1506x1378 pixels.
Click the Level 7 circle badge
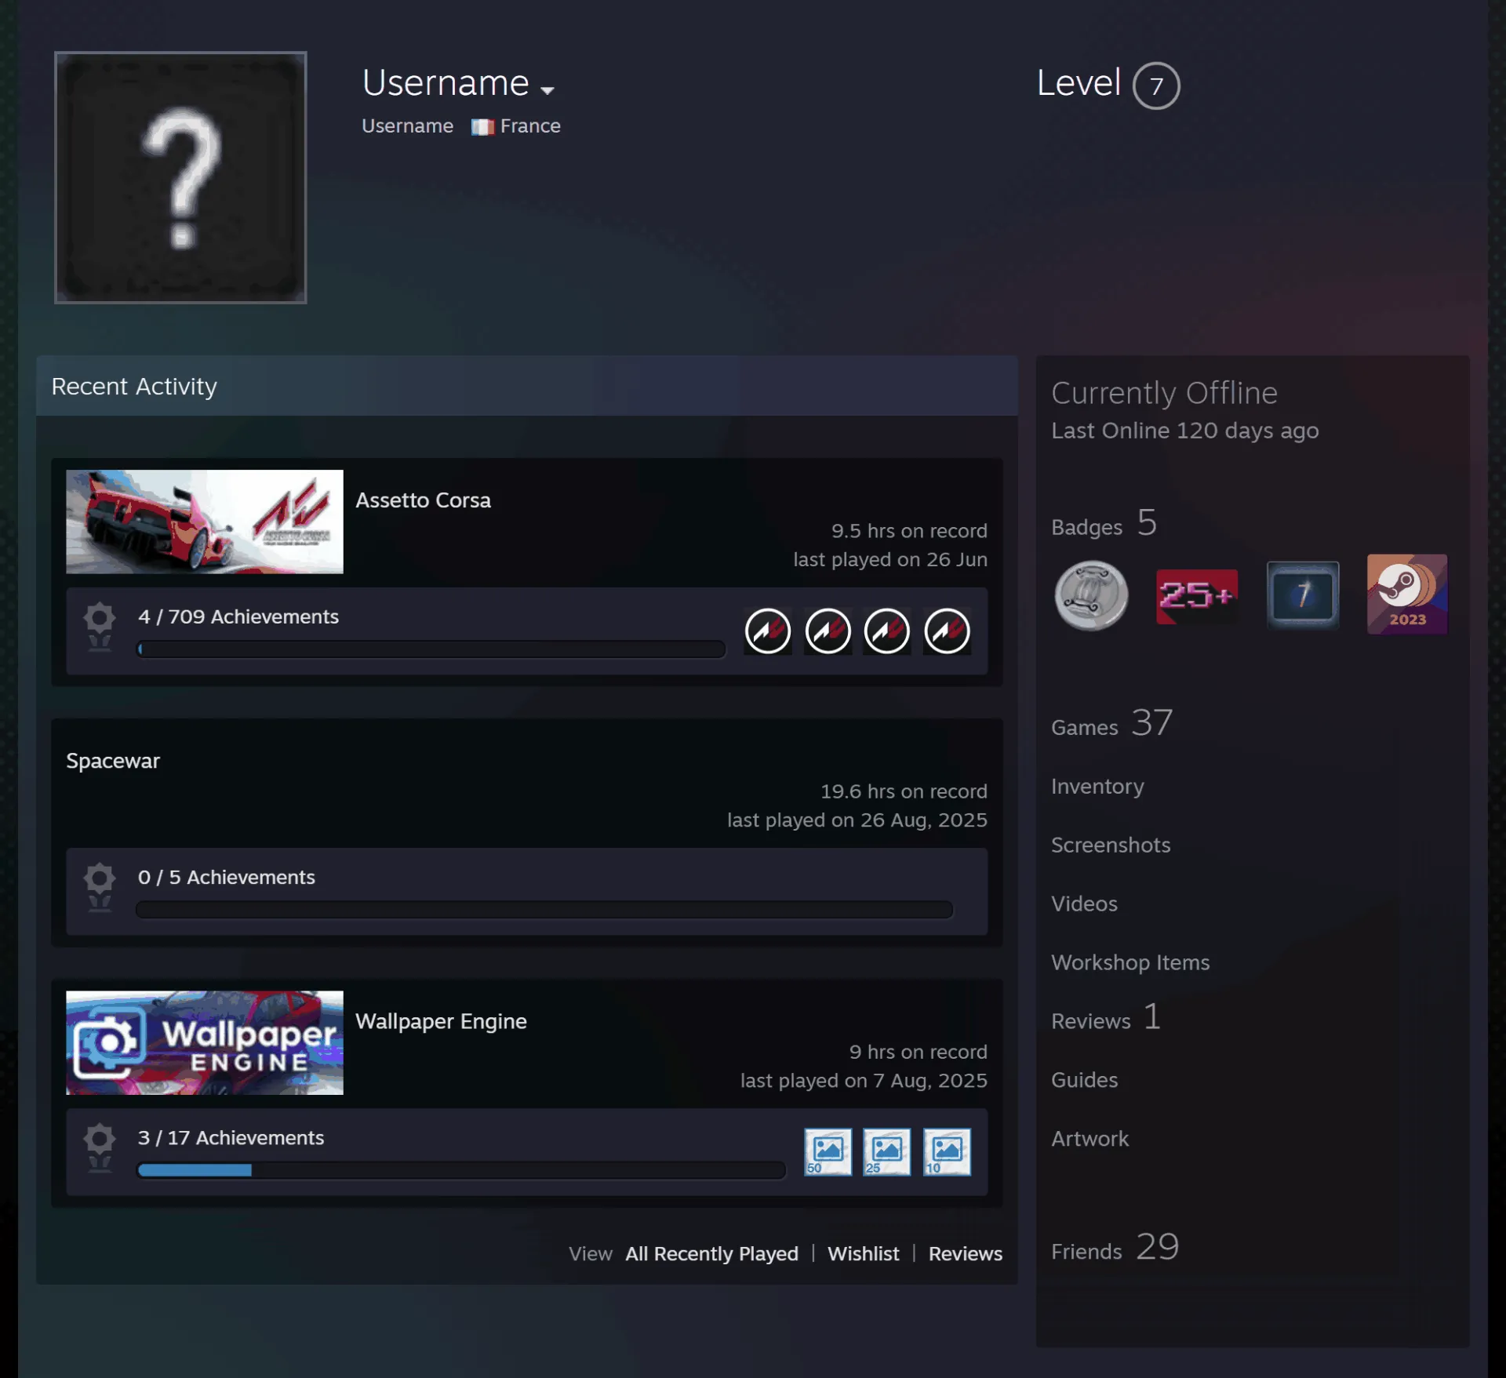1155,85
